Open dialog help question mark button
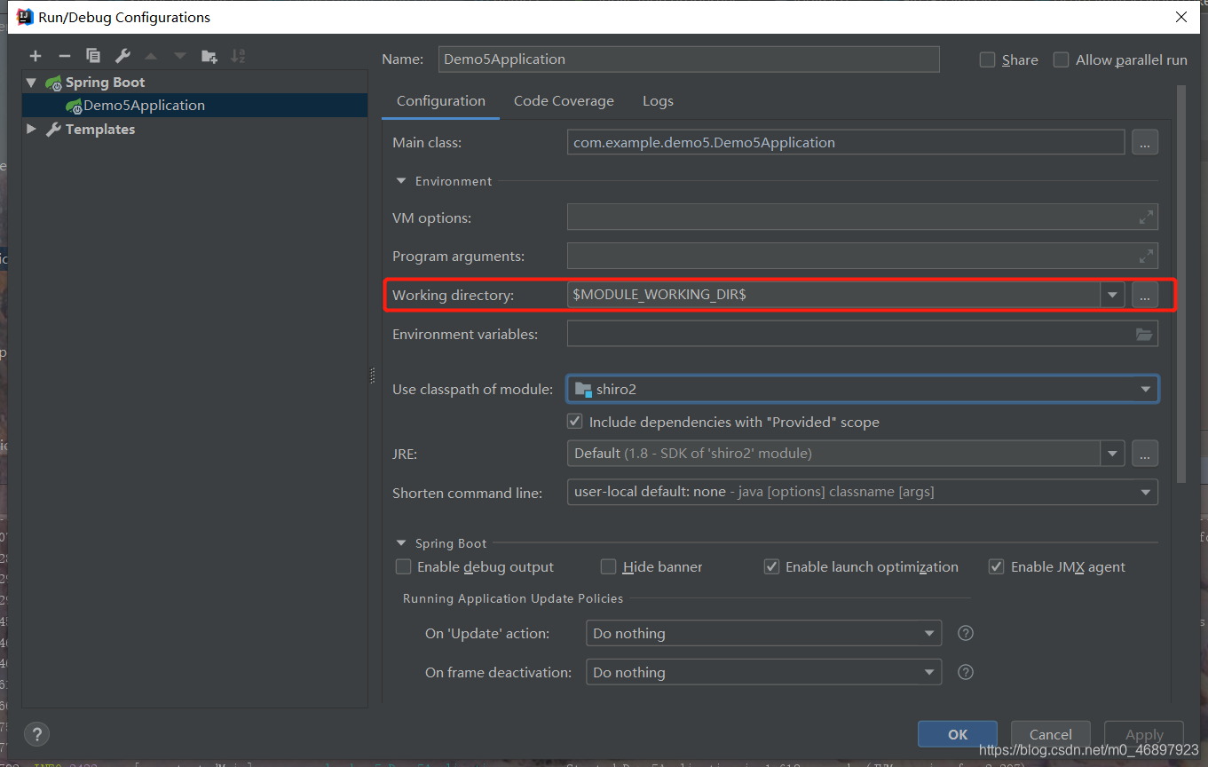This screenshot has height=767, width=1208. point(36,734)
